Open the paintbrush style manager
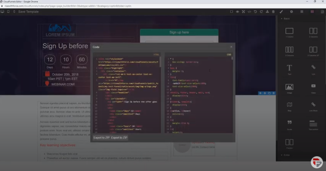 pos(281,12)
